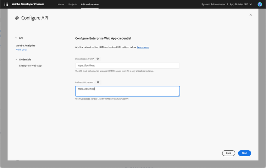Close the Configure API dialog
The image size is (266, 168).
point(251,24)
